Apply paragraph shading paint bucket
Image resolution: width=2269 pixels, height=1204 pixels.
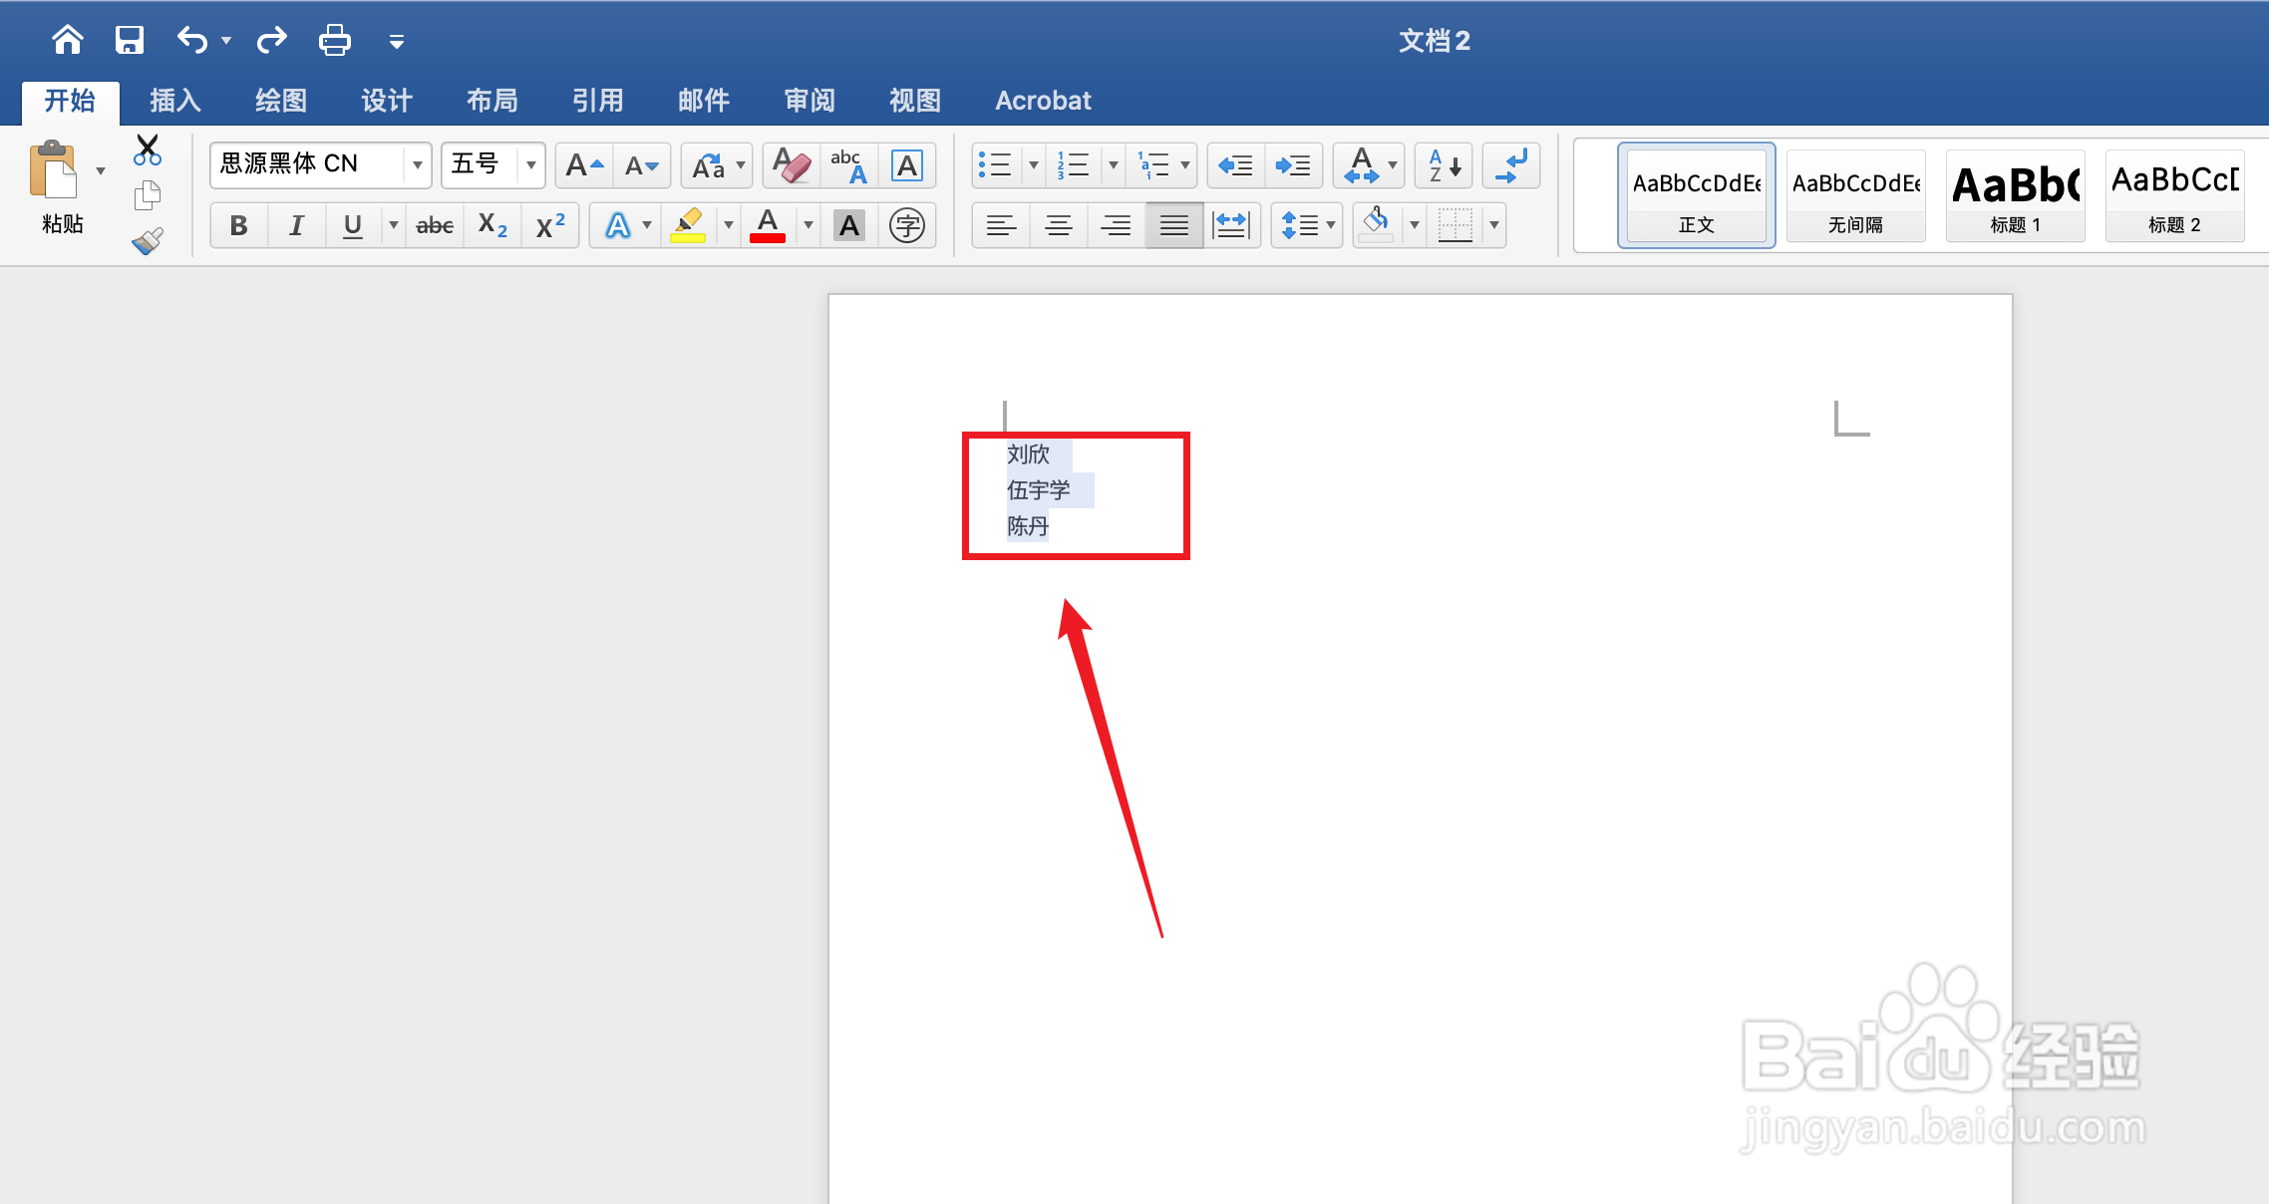(x=1377, y=225)
